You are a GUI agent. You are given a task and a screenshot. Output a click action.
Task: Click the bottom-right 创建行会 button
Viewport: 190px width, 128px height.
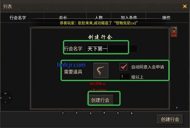pyautogui.click(x=170, y=119)
